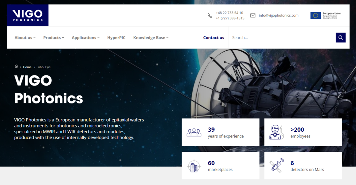Click the people icon for years of experience
Image resolution: width=356 pixels, height=185 pixels.
pyautogui.click(x=194, y=132)
